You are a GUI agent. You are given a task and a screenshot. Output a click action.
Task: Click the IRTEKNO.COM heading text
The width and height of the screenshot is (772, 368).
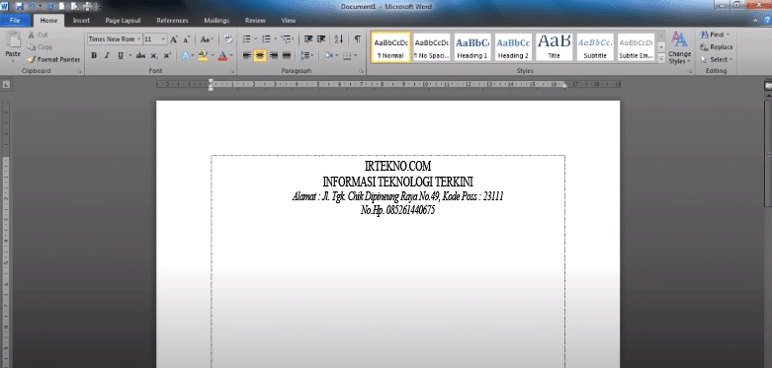397,166
